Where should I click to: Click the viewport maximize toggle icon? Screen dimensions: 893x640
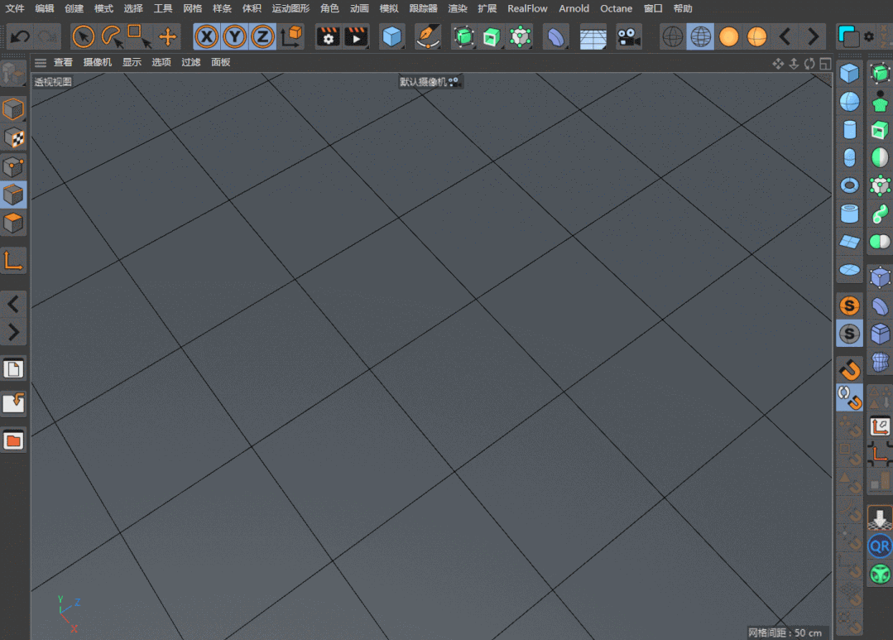pos(824,63)
